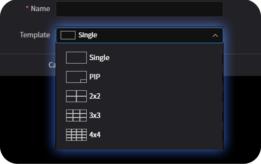Image resolution: width=261 pixels, height=164 pixels.
Task: Select the 'PIP' option label
Action: coord(95,77)
